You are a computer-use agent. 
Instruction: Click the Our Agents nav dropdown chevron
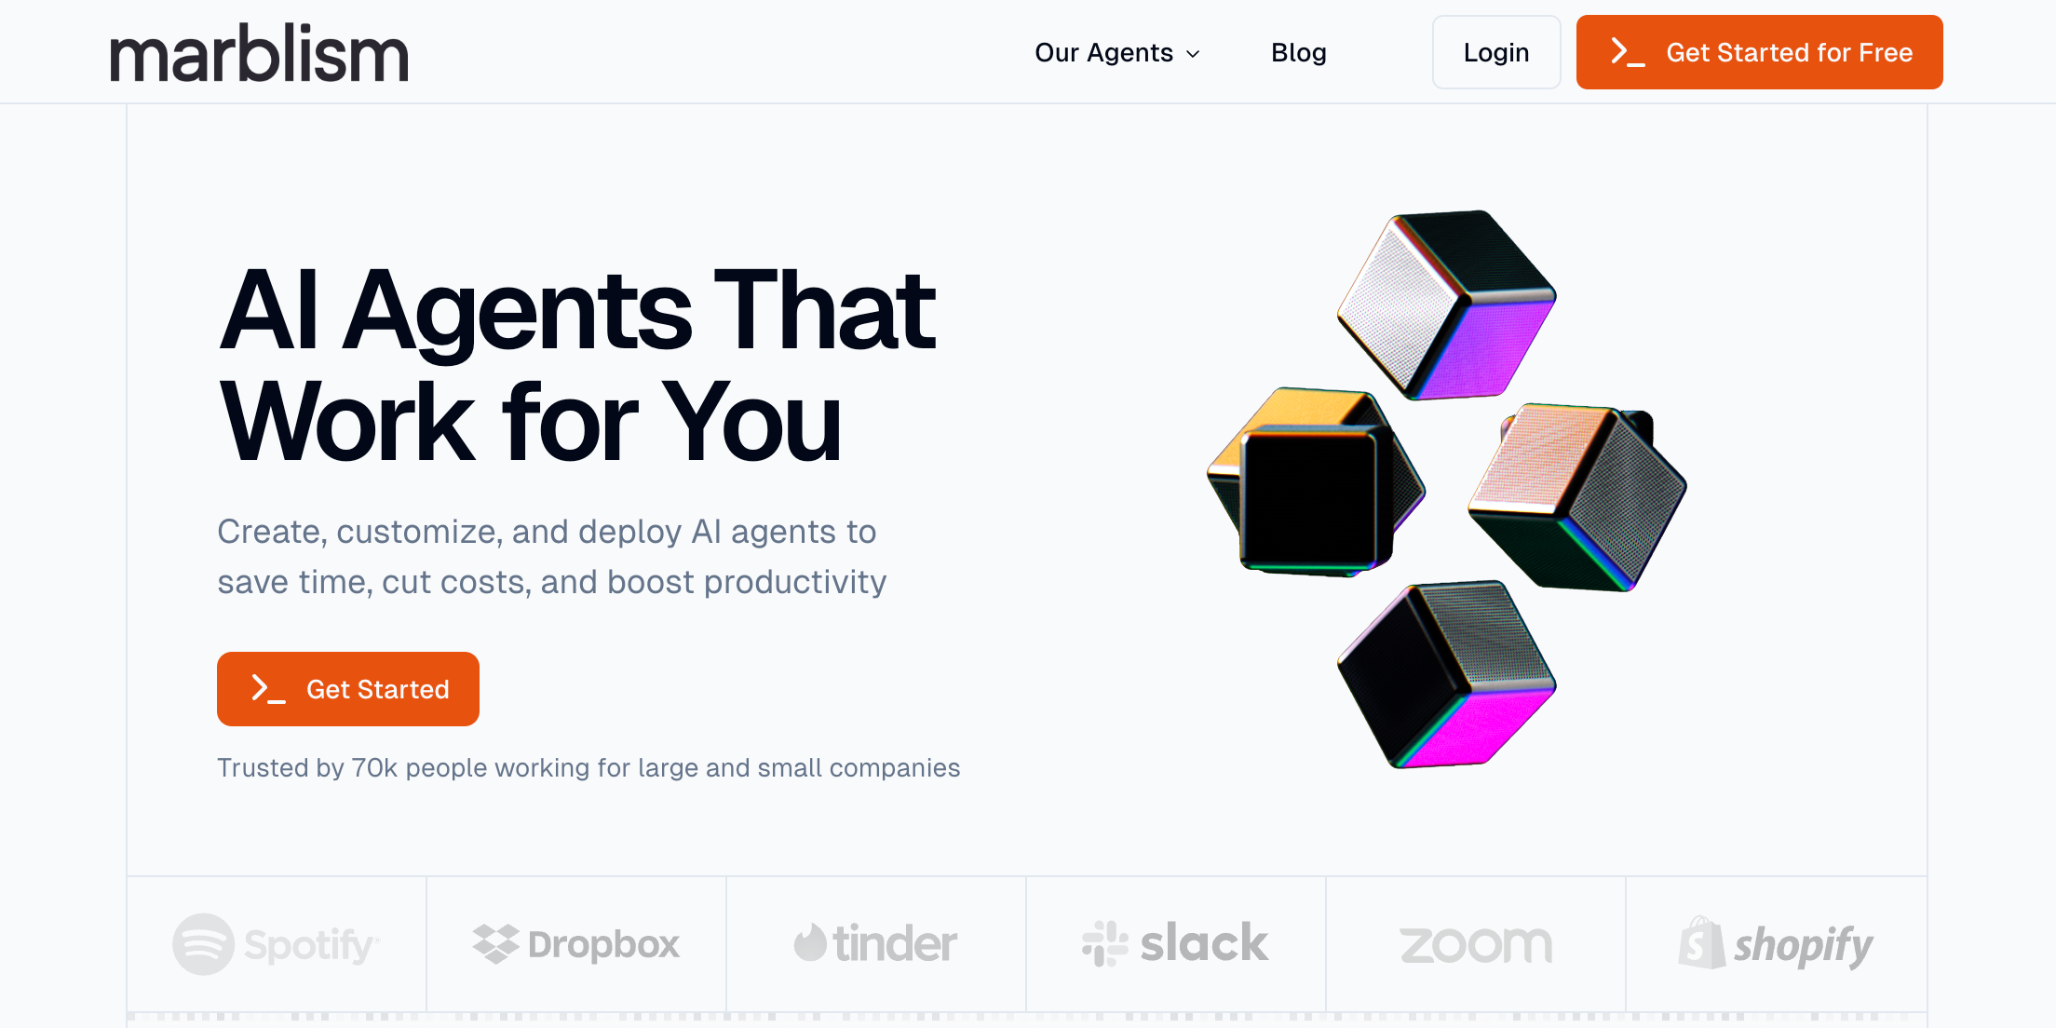pyautogui.click(x=1195, y=52)
